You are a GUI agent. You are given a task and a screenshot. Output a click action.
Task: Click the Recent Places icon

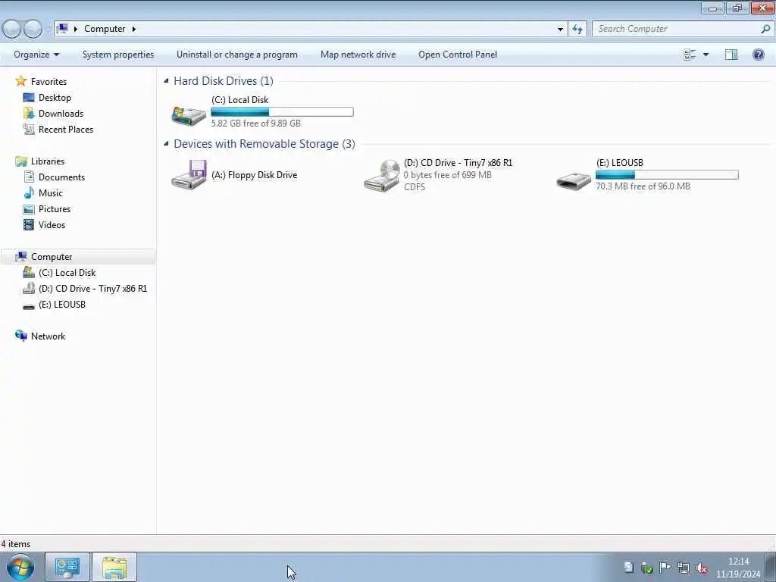click(29, 129)
